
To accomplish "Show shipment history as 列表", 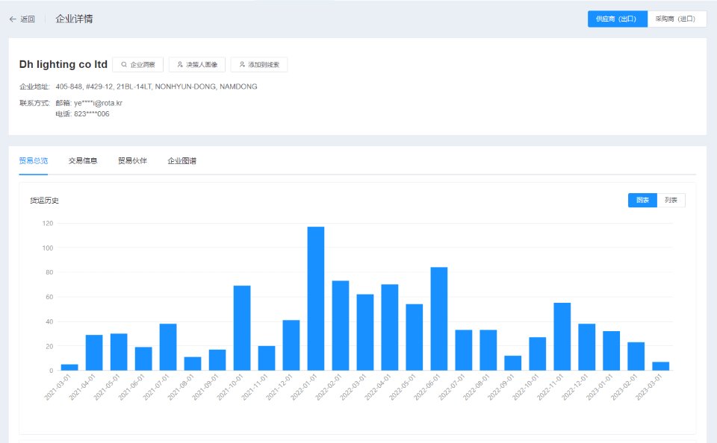I will [671, 200].
